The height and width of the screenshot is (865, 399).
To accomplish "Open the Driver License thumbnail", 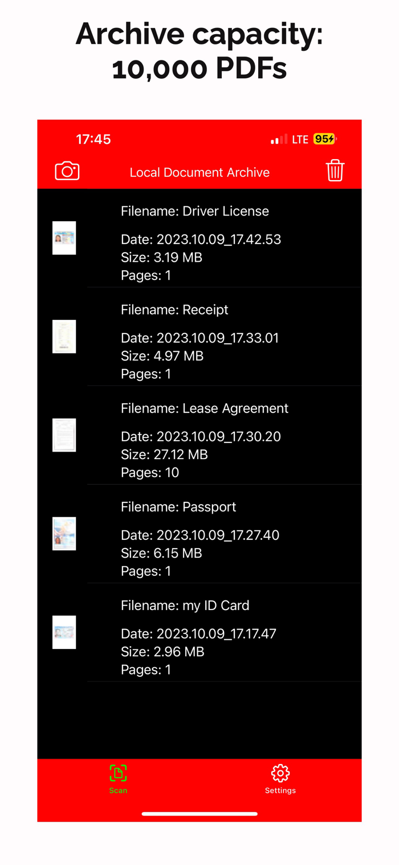I will (64, 238).
